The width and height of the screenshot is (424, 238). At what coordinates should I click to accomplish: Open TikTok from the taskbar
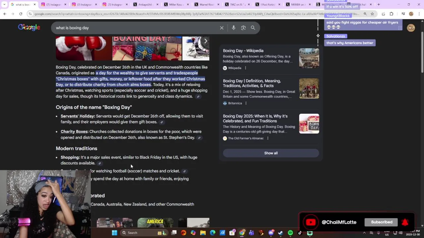click(300, 233)
